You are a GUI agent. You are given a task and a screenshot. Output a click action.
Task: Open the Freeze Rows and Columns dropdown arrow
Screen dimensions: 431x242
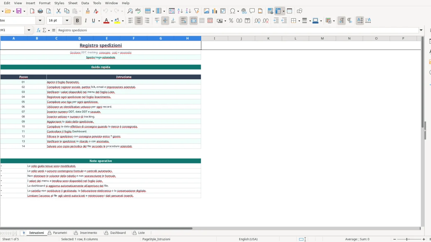[283, 11]
